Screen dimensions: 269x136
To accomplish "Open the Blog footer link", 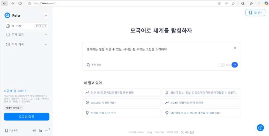I will click(x=150, y=132).
